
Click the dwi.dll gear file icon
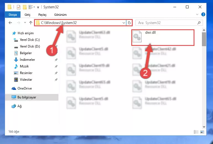tap(137, 36)
